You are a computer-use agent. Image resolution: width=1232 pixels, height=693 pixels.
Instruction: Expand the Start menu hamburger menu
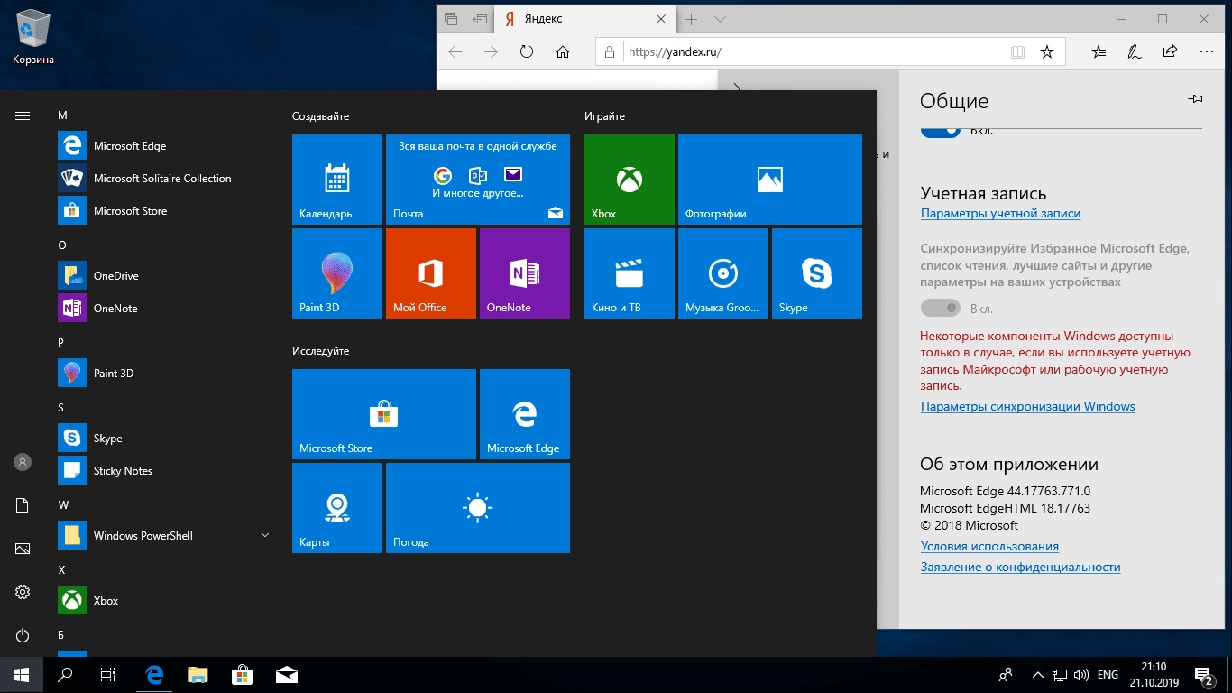click(23, 115)
